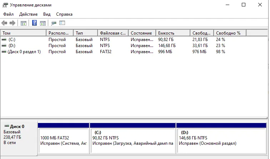Open the Справка menu
Viewport: 270px width, 159px height.
[x=64, y=14]
